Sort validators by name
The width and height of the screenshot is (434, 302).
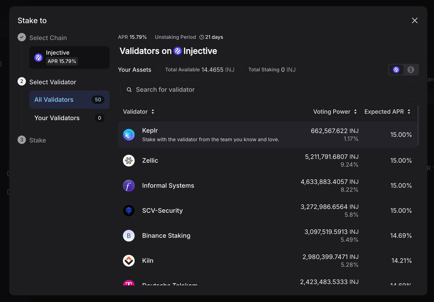pos(139,112)
